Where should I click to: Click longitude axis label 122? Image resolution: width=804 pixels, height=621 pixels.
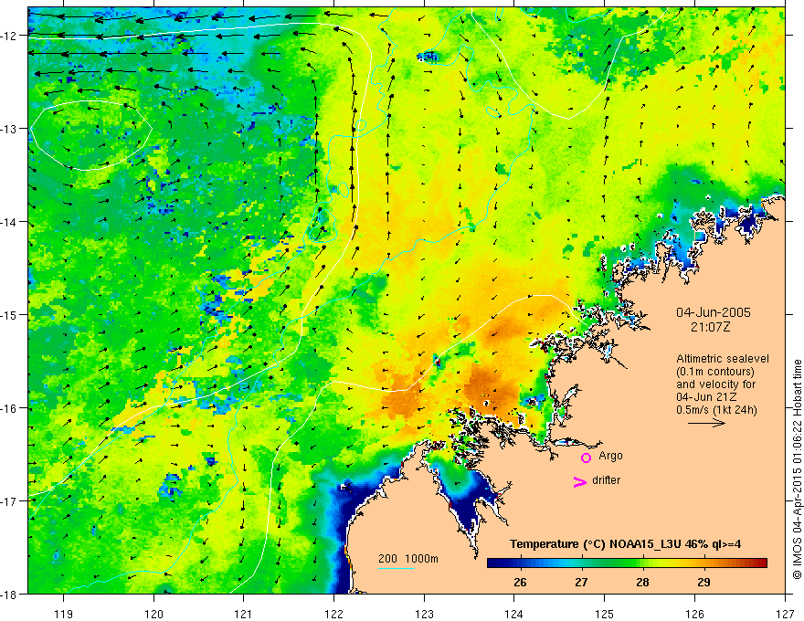(x=333, y=614)
